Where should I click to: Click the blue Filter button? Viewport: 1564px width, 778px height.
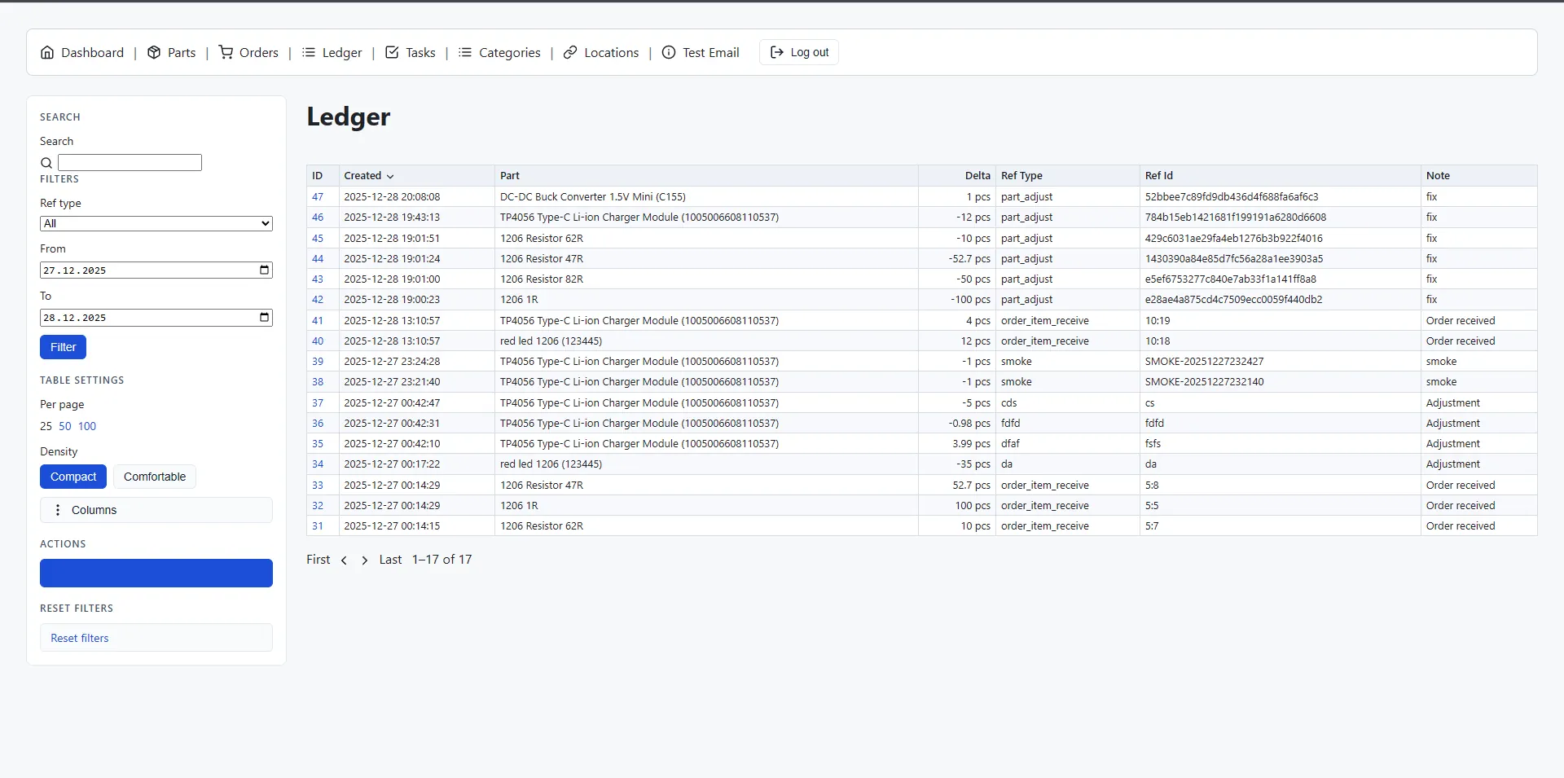coord(63,347)
